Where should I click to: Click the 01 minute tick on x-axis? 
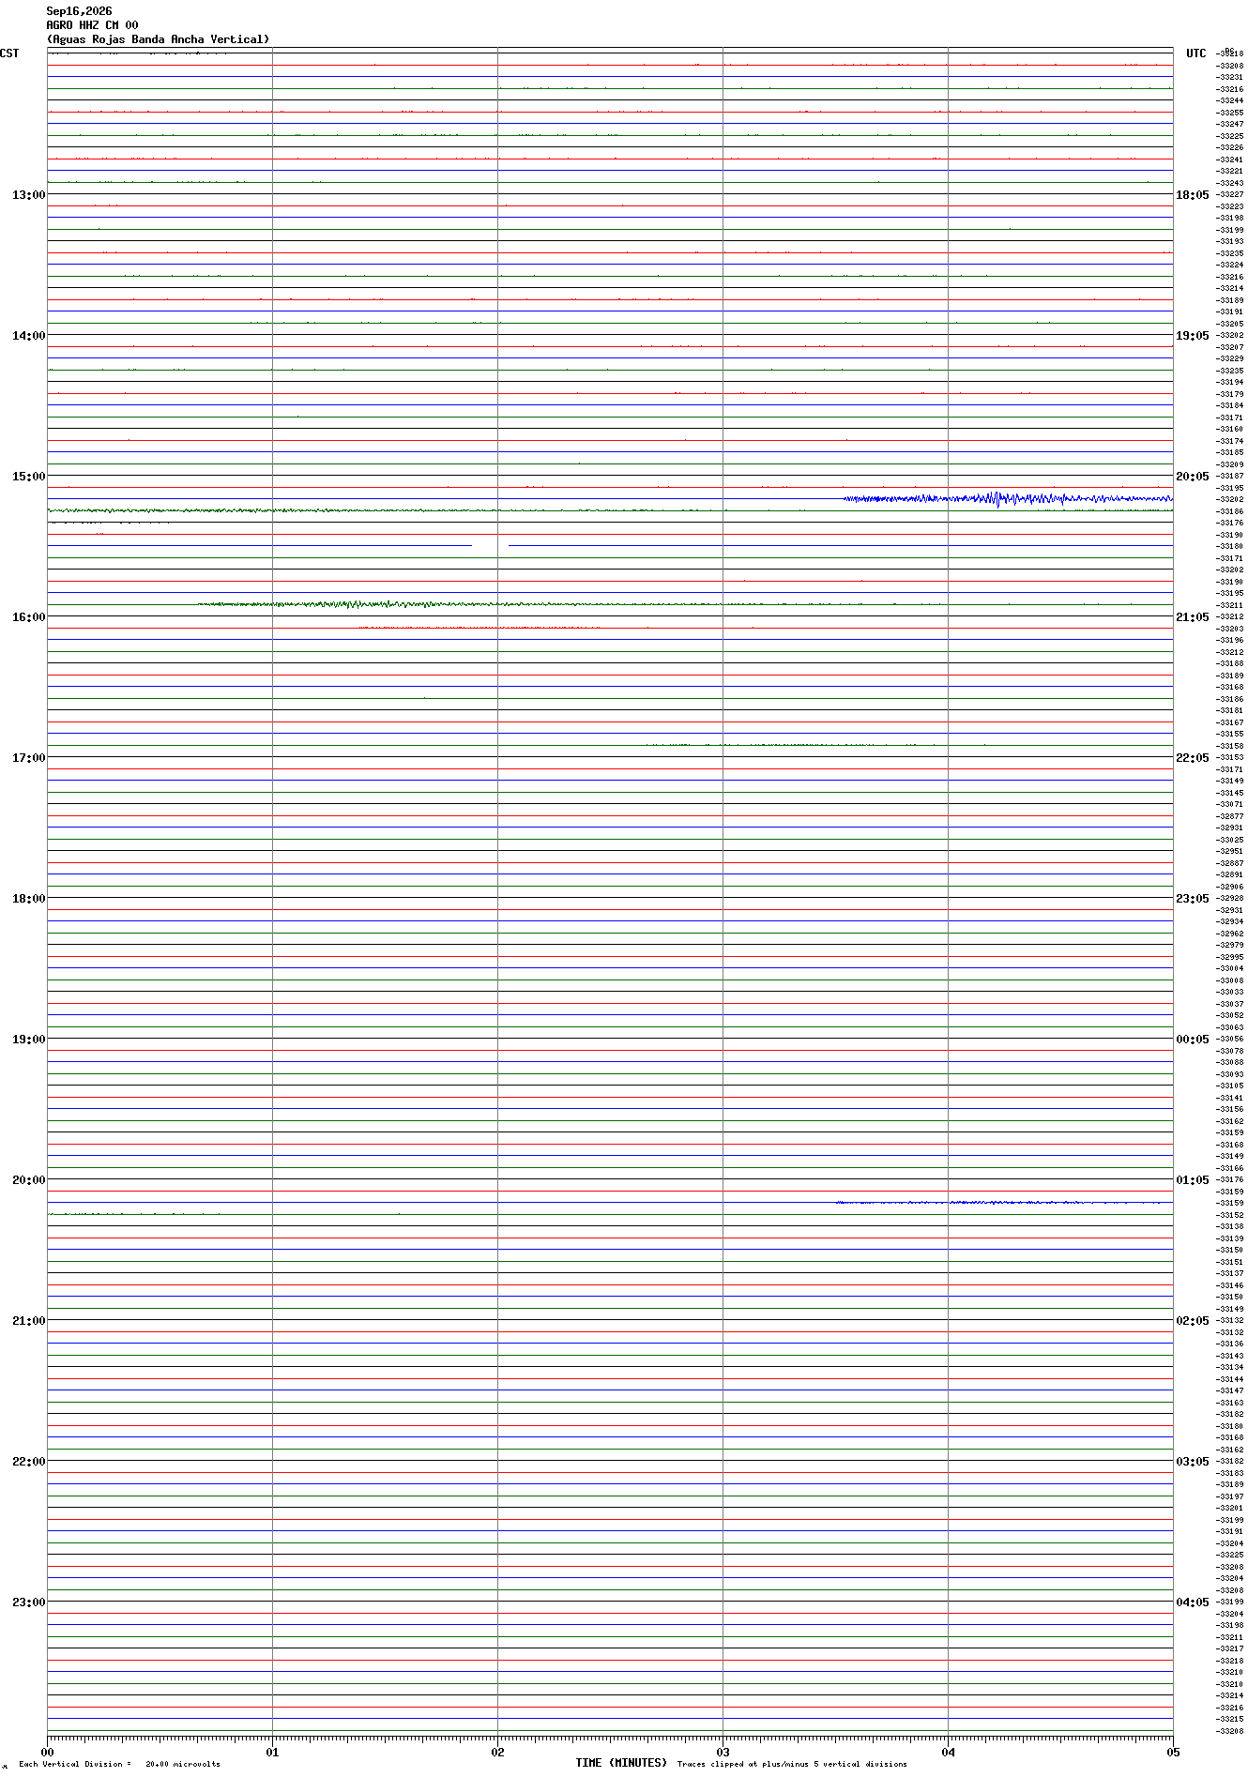tap(272, 1752)
